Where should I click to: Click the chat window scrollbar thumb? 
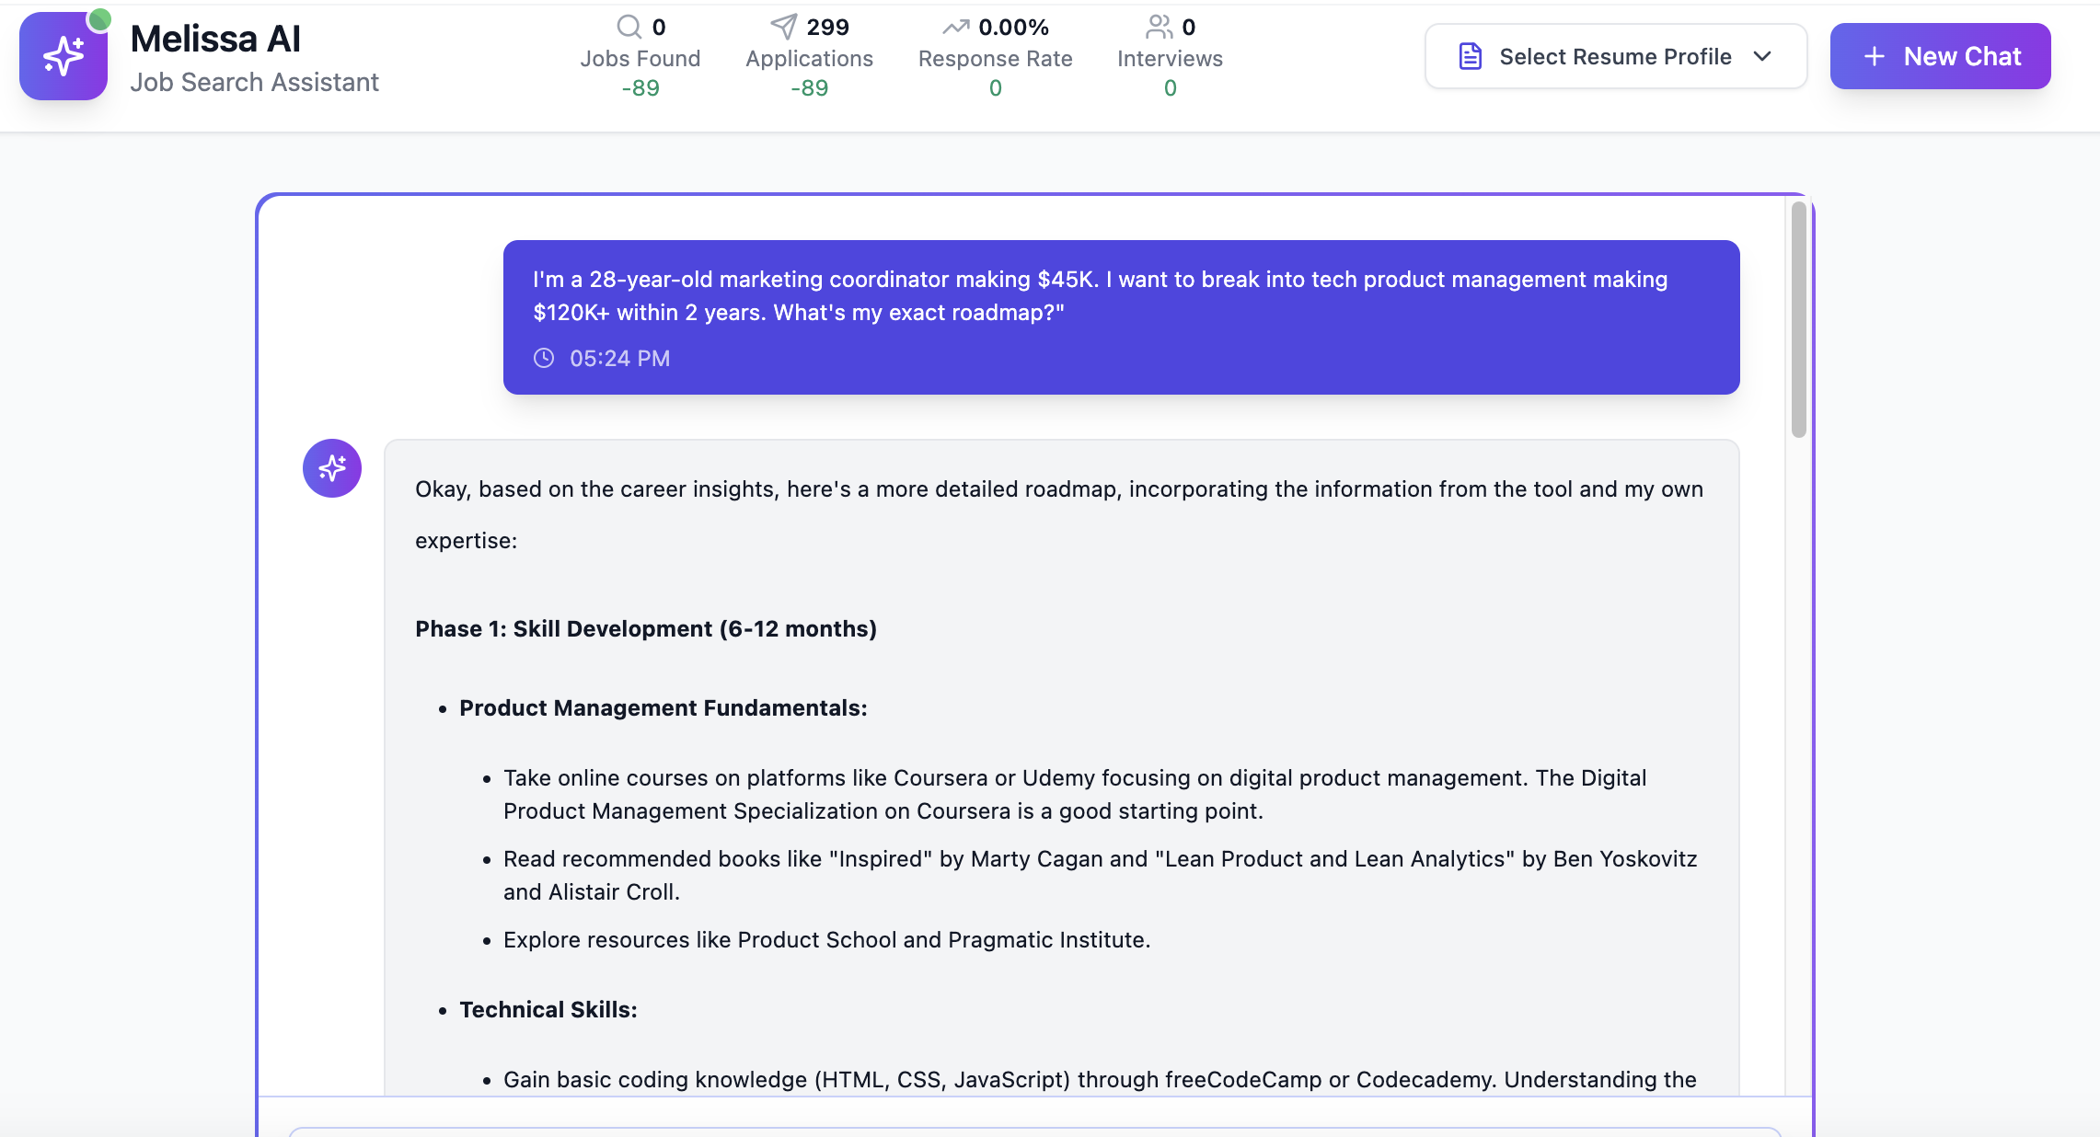coord(1798,319)
